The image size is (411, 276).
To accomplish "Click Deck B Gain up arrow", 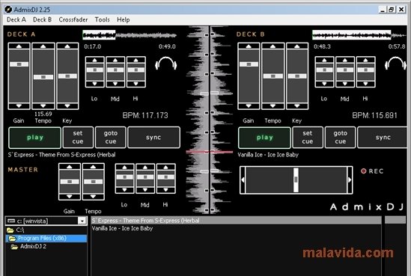I will click(x=249, y=46).
